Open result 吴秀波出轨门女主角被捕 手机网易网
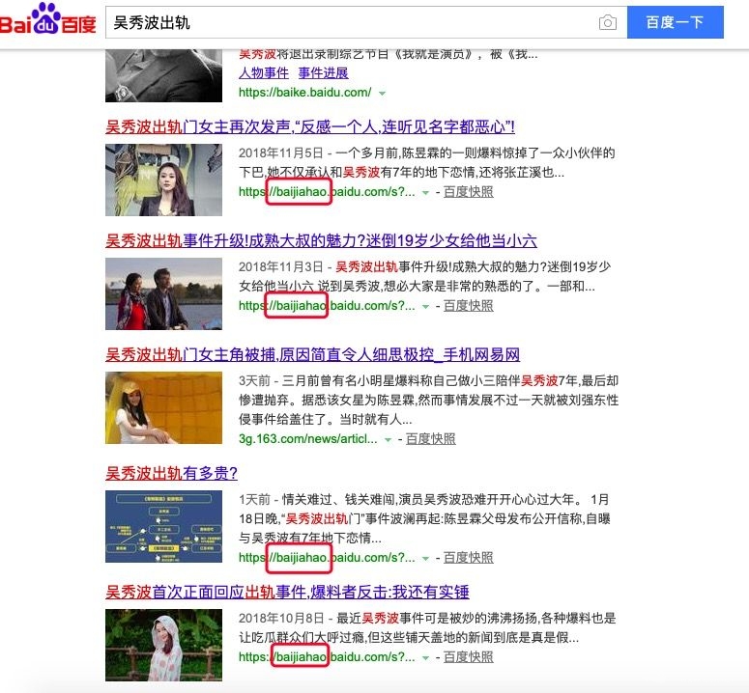The width and height of the screenshot is (749, 693). [312, 354]
